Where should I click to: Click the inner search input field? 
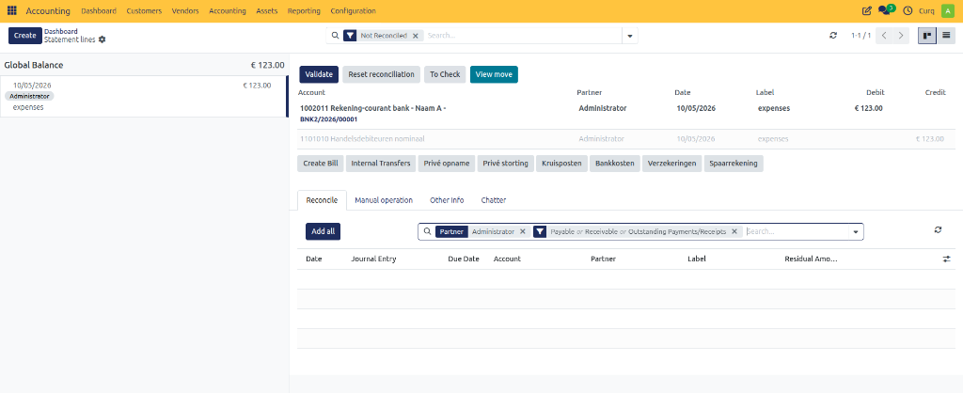(797, 231)
